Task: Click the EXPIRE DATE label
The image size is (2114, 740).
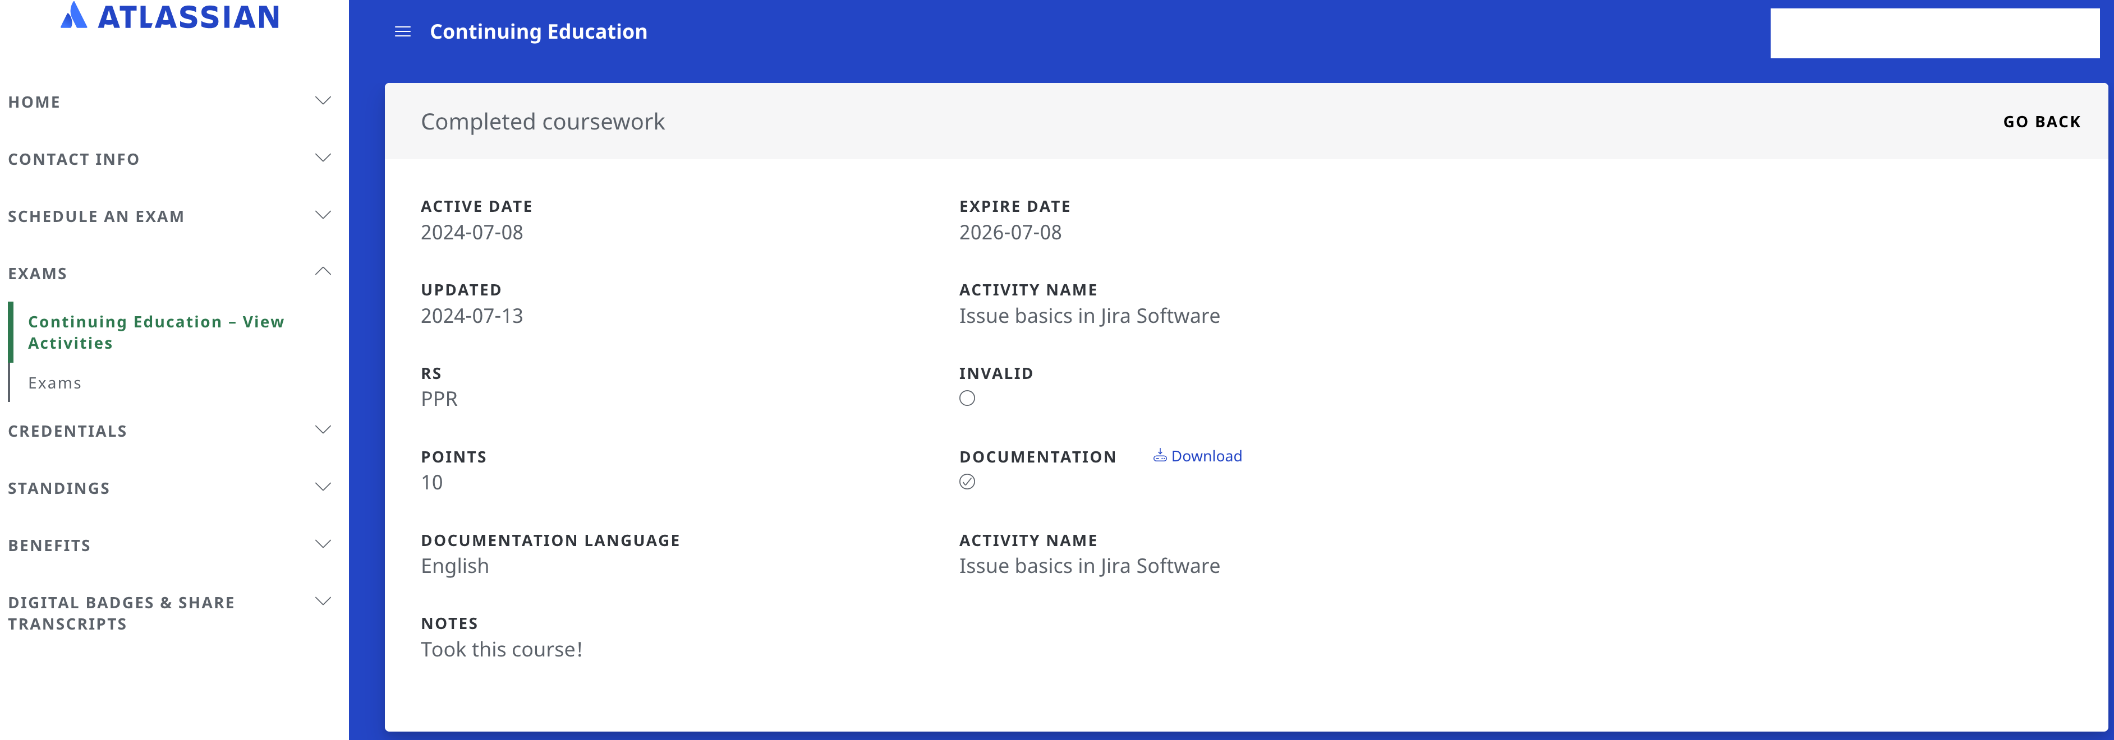Action: (1015, 207)
